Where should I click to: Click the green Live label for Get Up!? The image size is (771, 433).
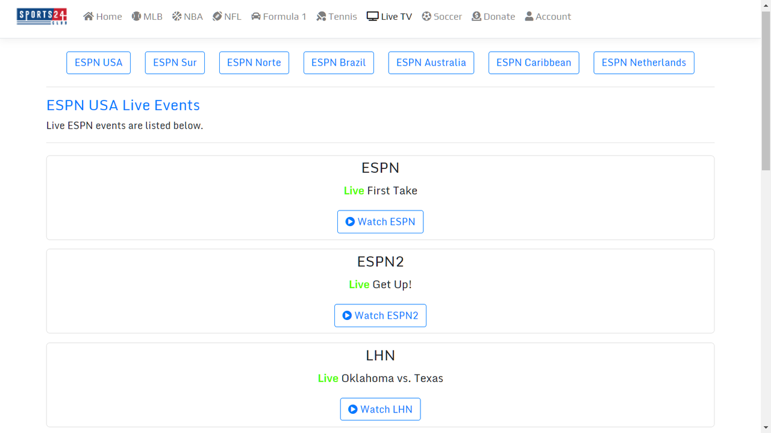pyautogui.click(x=359, y=284)
